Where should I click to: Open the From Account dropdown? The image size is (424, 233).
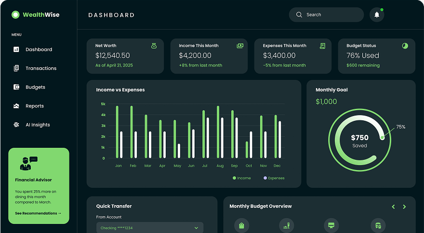[x=150, y=228]
